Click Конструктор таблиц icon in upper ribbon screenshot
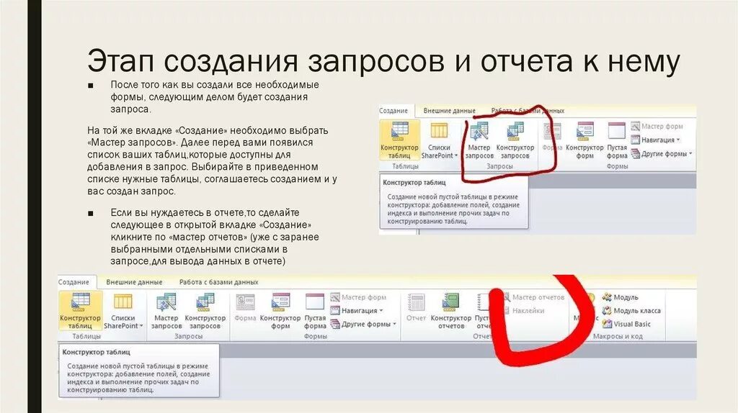This screenshot has height=413, width=738. click(399, 140)
